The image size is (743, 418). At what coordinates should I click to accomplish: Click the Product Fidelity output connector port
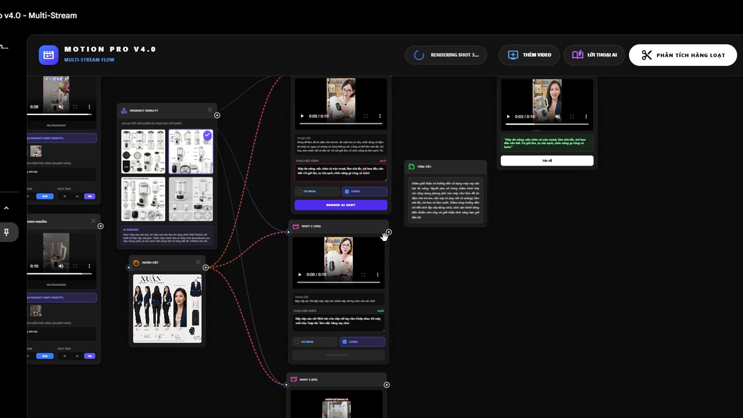point(217,115)
